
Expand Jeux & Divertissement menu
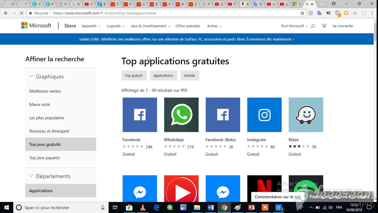click(151, 26)
